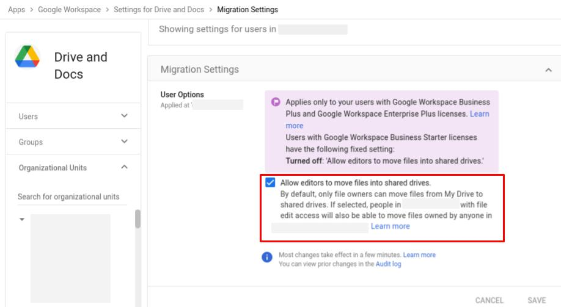Uncheck Allow editors to move files checkbox
Screen dimensions: 561x307
tap(270, 182)
